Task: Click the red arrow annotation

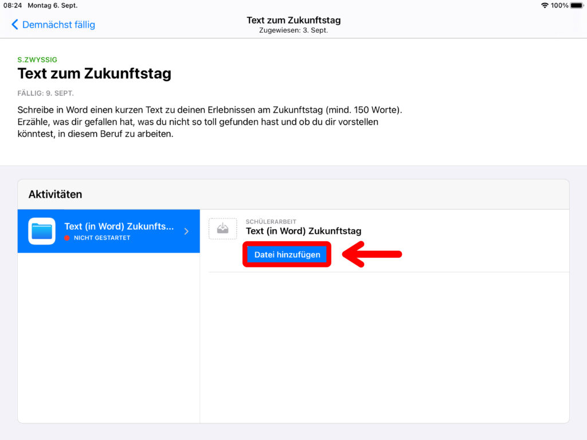Action: tap(372, 254)
